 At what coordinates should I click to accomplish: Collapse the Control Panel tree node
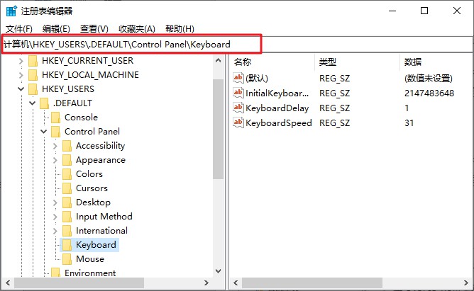click(x=44, y=132)
